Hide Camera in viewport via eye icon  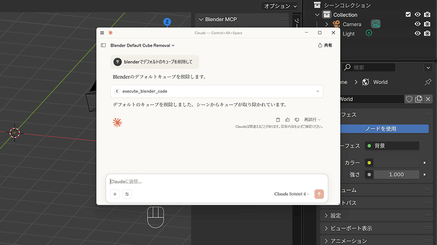tap(417, 24)
